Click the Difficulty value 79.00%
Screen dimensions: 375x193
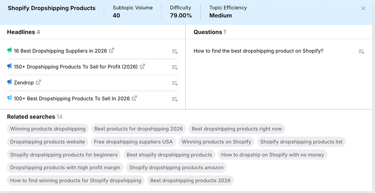click(x=181, y=15)
